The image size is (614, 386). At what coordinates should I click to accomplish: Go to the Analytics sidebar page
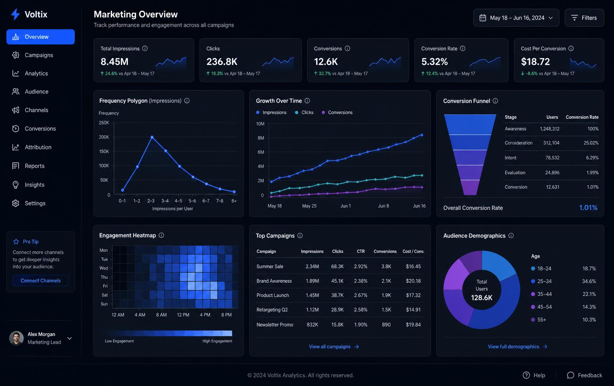click(41, 73)
